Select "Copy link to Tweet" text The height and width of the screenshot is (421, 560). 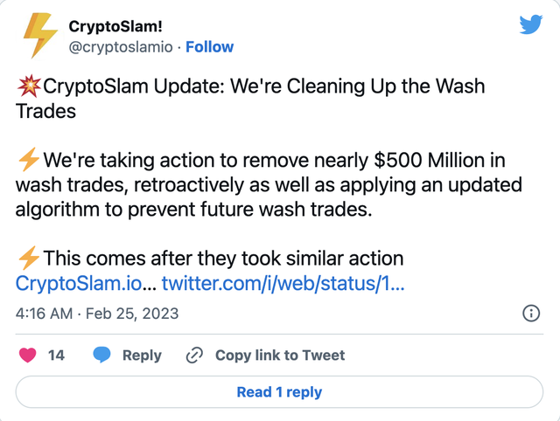click(280, 355)
